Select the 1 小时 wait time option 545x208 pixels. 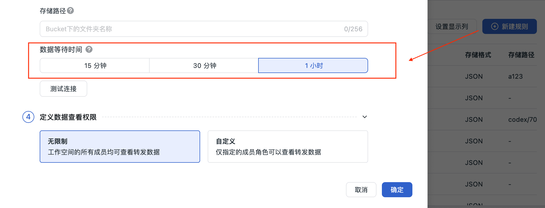313,65
